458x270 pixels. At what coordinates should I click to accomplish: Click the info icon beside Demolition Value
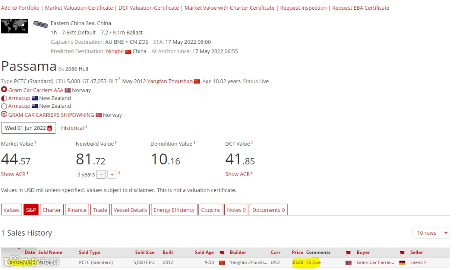click(x=194, y=143)
